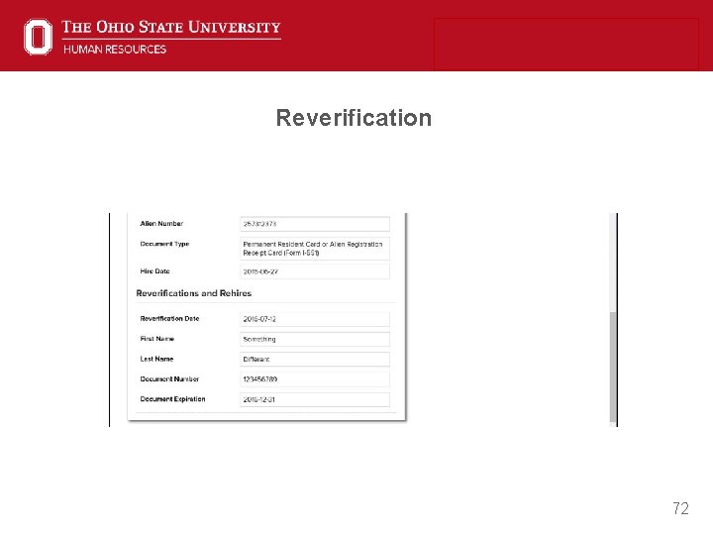Click the Reverification slide title

354,118
